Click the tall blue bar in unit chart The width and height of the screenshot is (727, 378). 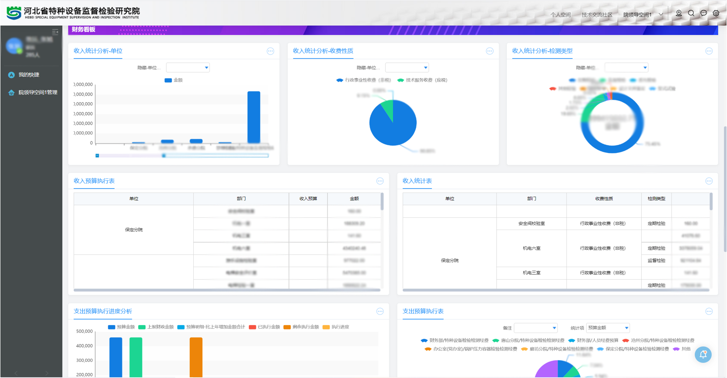click(254, 117)
